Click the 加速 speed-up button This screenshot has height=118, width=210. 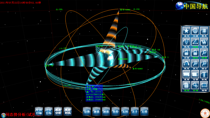(96, 111)
